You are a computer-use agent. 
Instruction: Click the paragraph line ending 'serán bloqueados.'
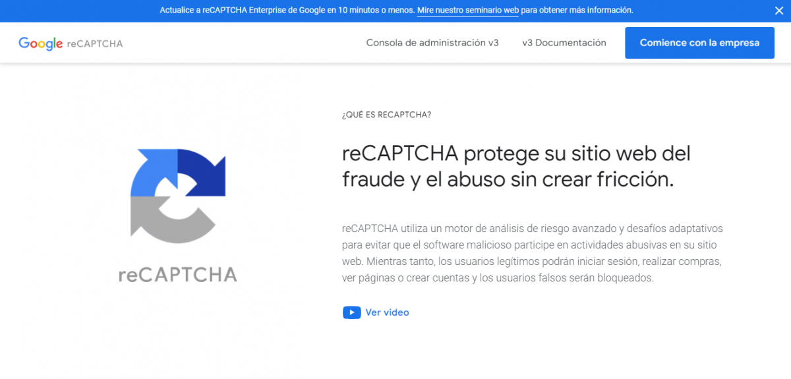pos(497,278)
